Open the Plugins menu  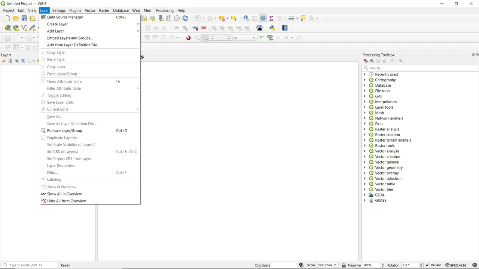click(x=75, y=10)
